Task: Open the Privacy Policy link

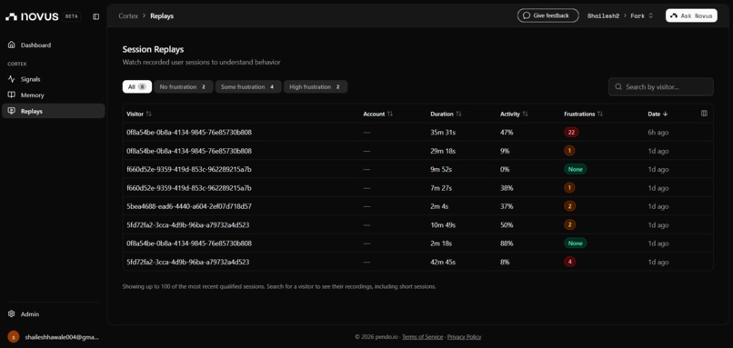Action: click(464, 337)
